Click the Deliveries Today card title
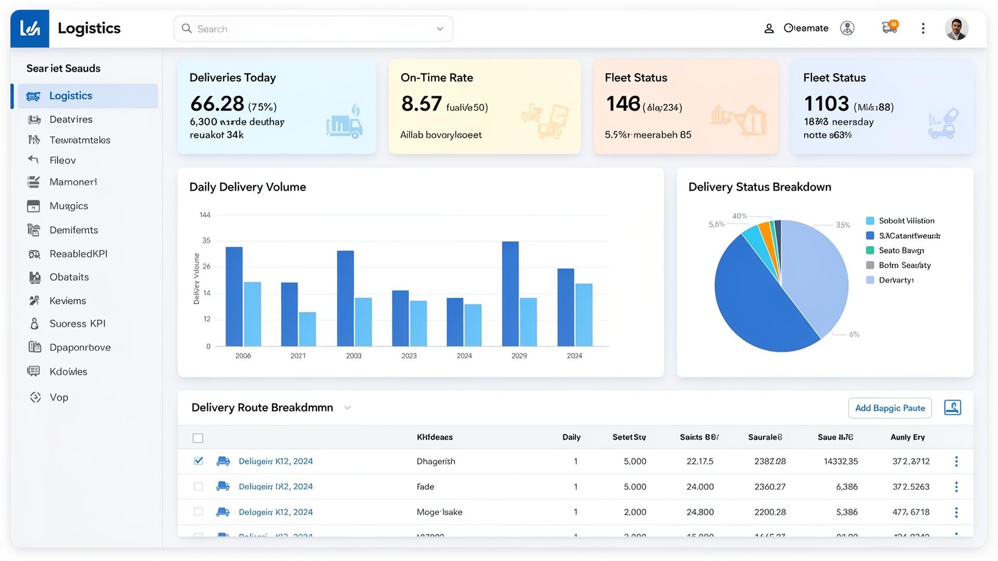 (232, 78)
